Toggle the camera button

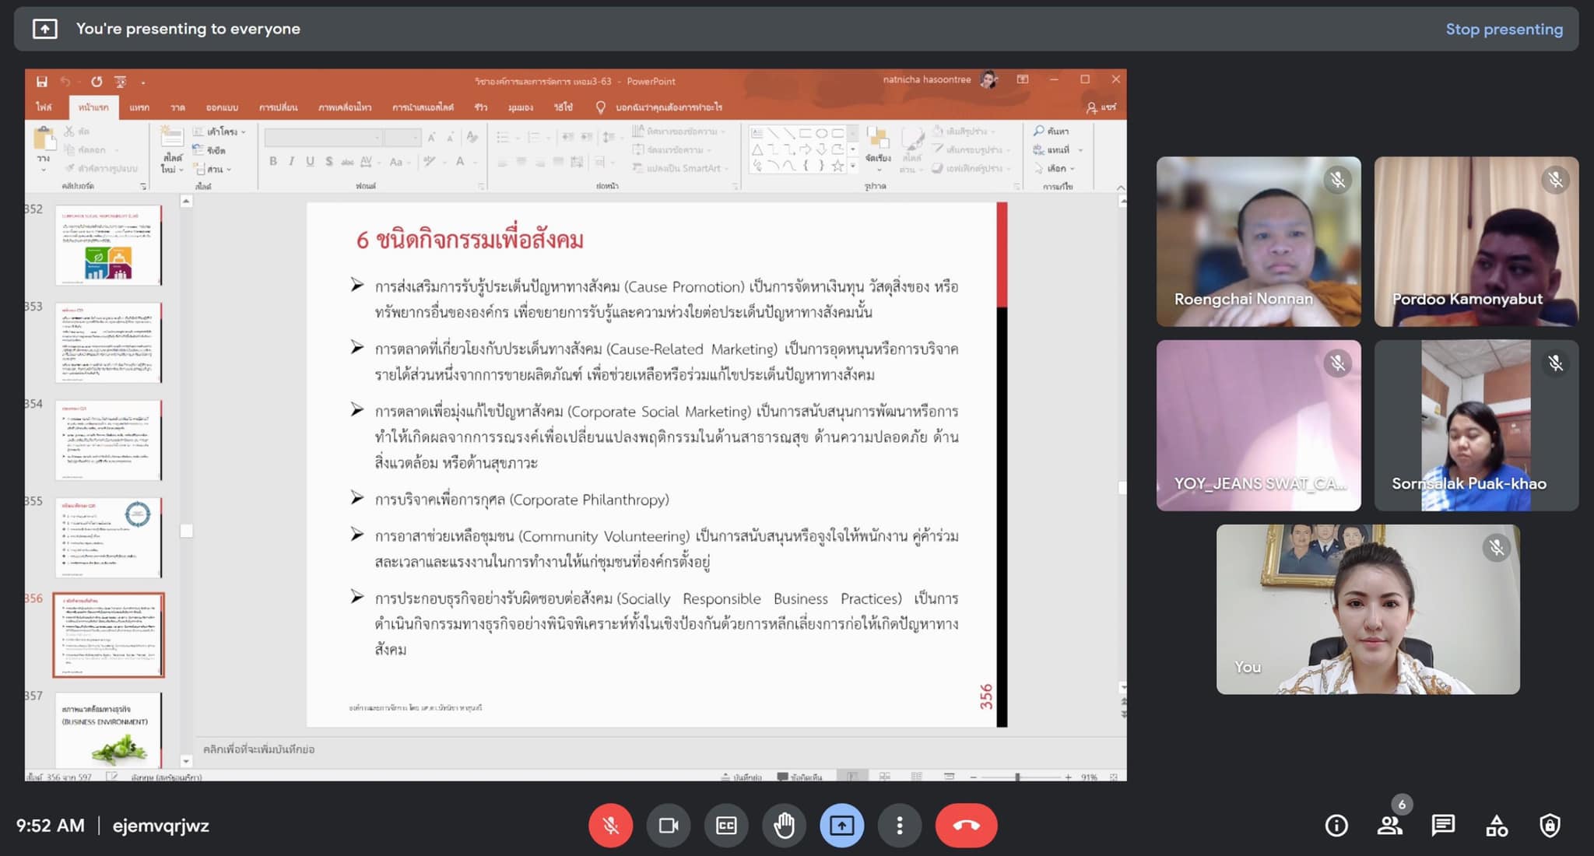669,826
